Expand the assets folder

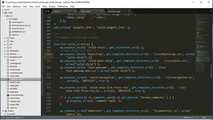[5, 114]
